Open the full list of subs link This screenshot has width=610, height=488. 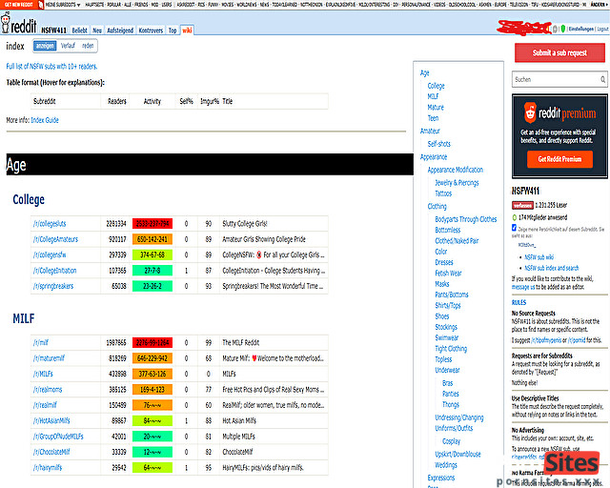[51, 67]
